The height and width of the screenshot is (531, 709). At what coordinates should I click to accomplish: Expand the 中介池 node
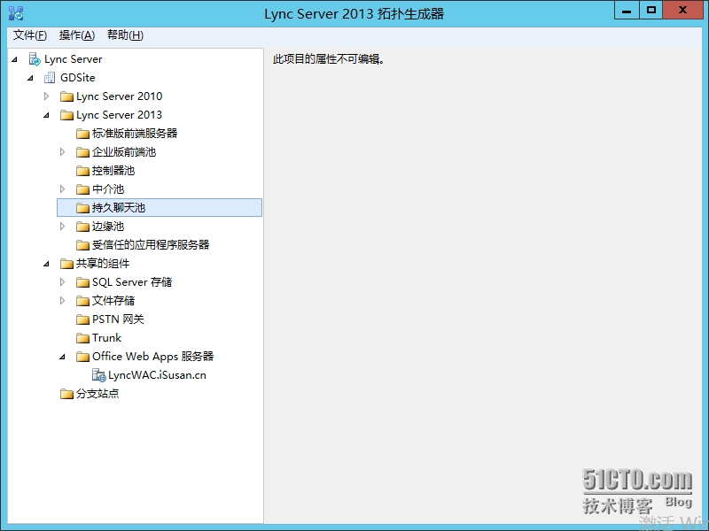click(62, 189)
